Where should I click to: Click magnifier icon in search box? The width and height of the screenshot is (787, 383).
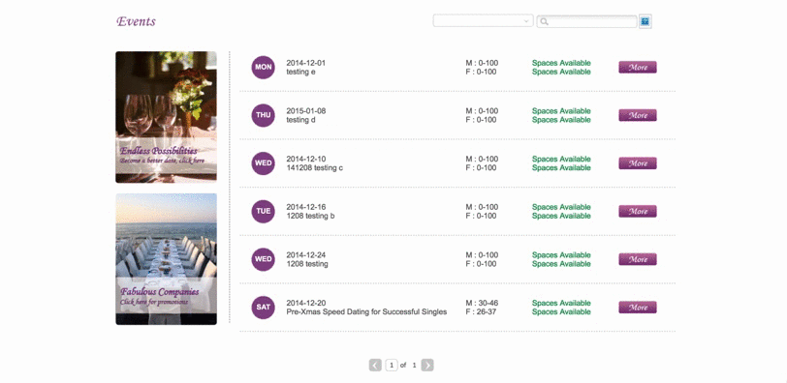(544, 21)
